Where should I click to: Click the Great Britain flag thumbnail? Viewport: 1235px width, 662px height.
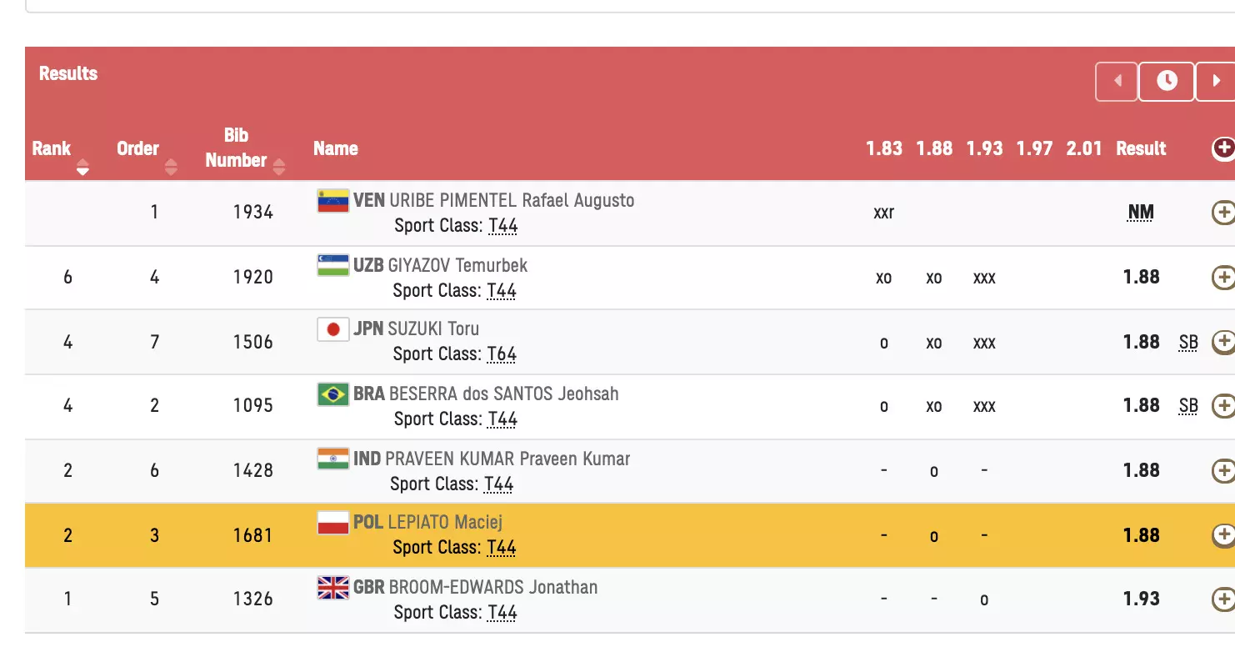tap(333, 589)
